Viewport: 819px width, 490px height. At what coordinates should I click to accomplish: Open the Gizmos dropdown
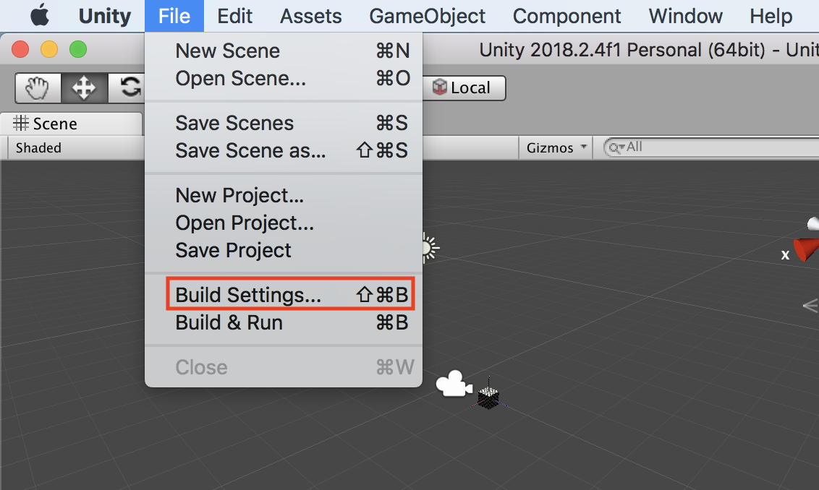click(555, 148)
